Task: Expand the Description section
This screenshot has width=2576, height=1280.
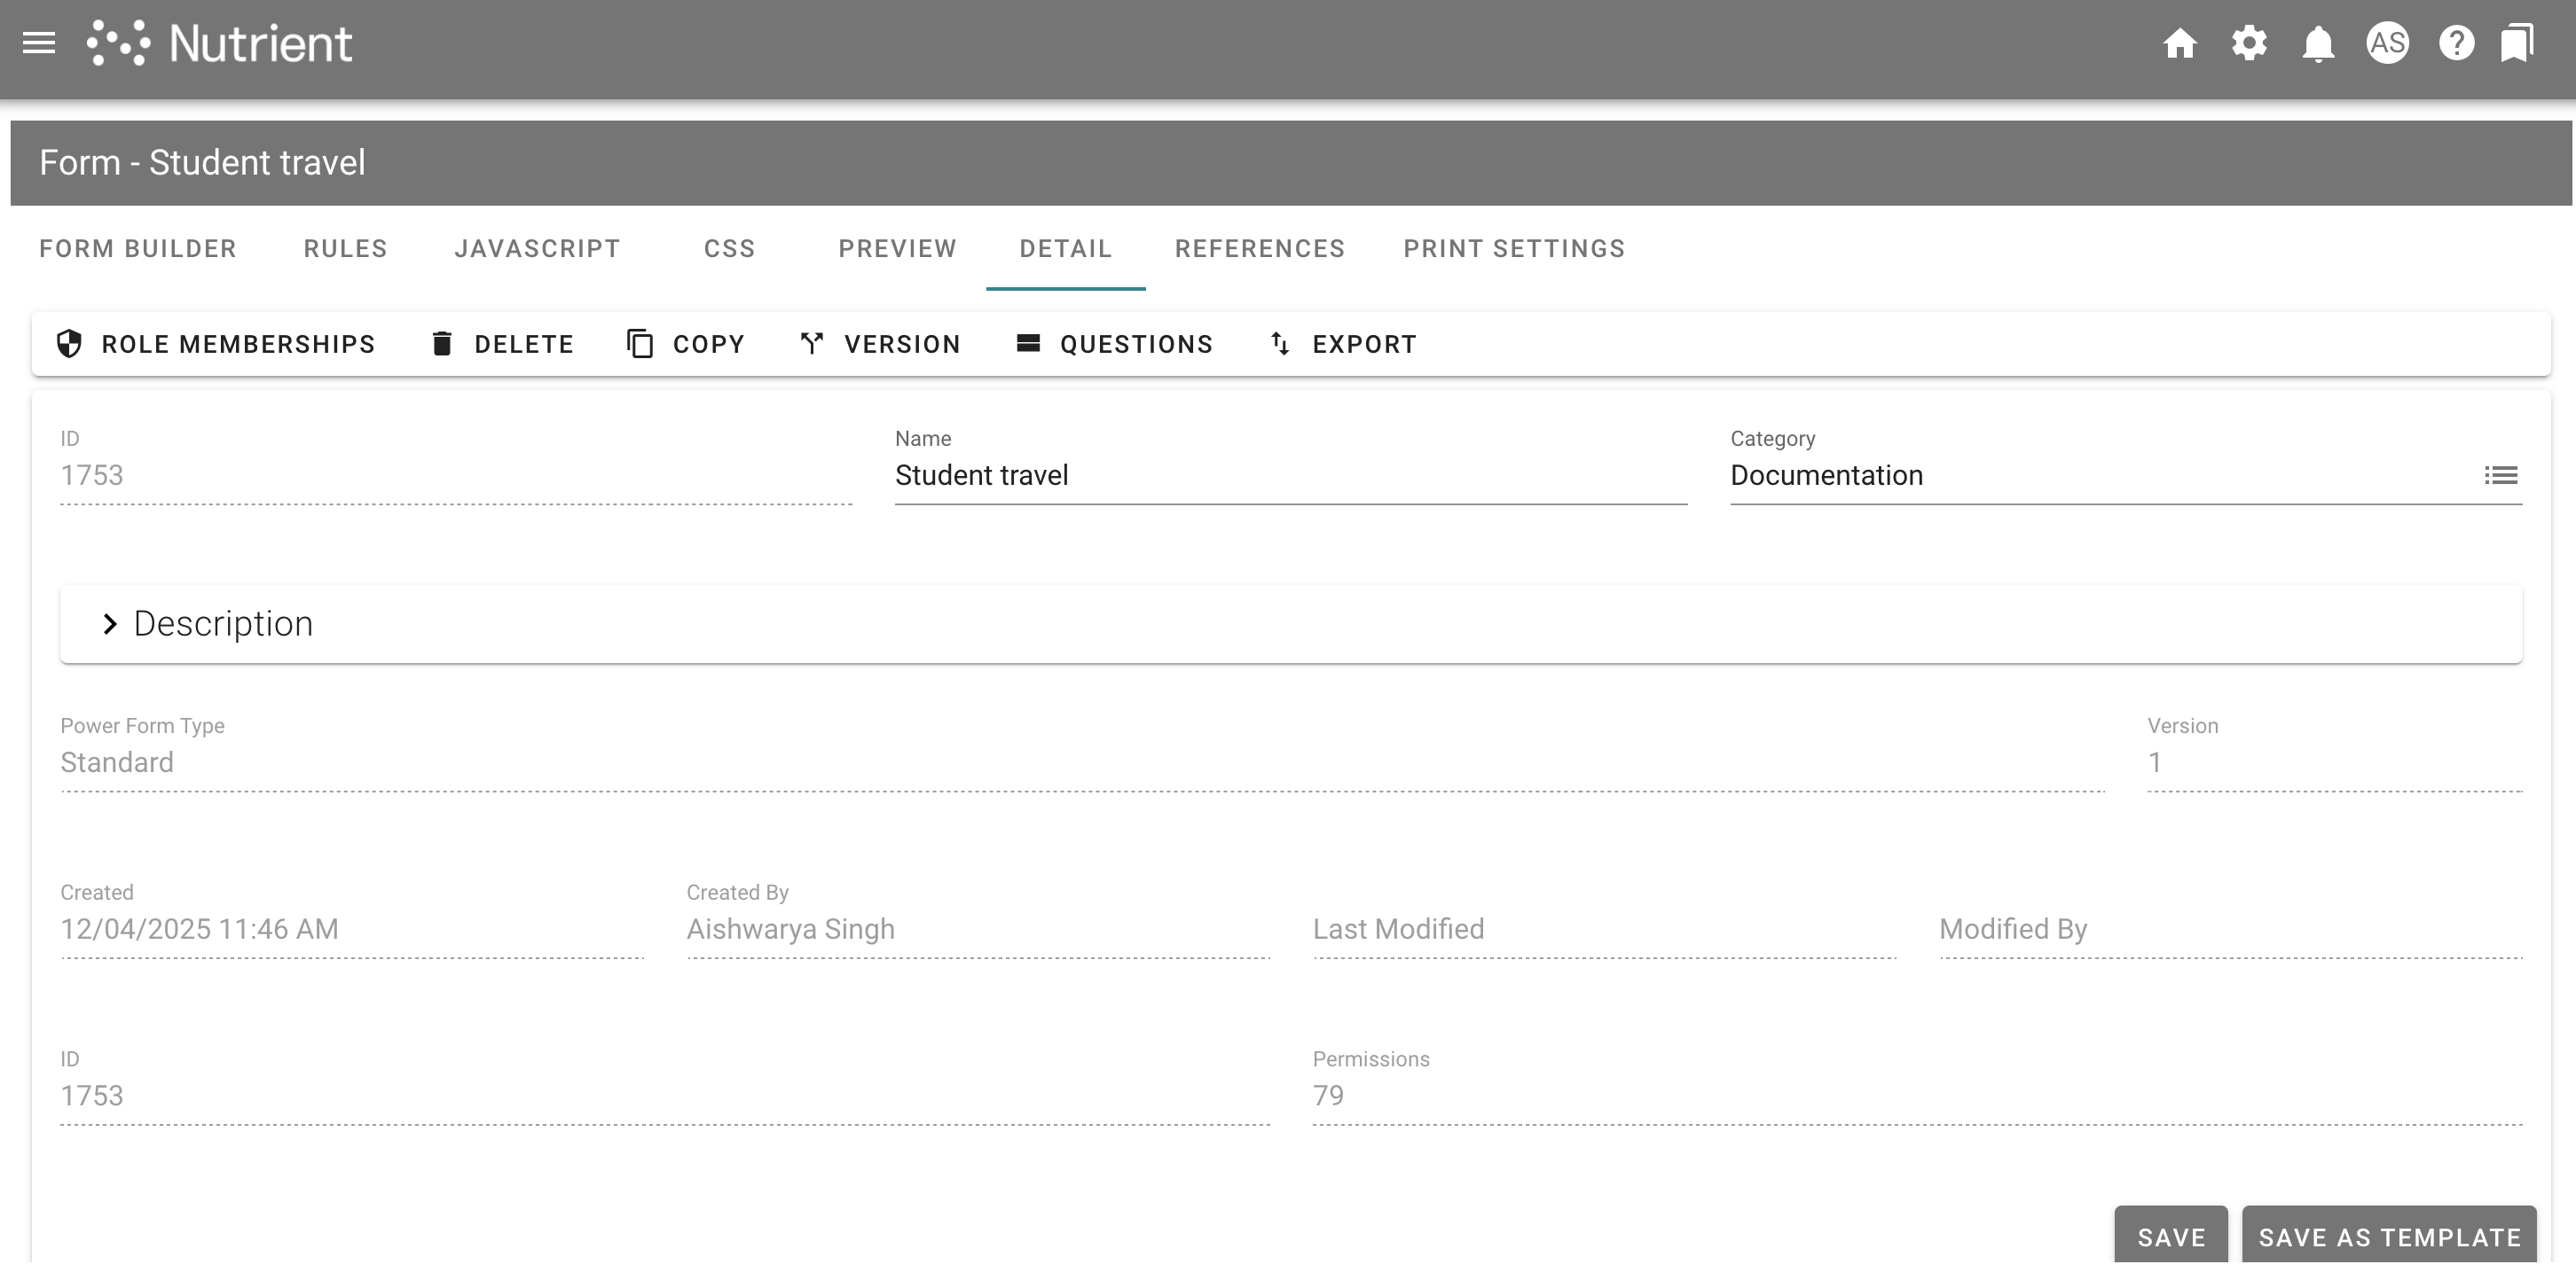Action: (110, 623)
